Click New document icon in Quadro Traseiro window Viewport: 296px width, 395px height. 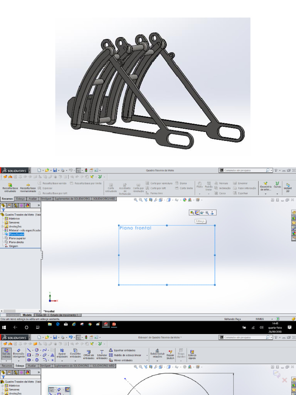pos(39,170)
